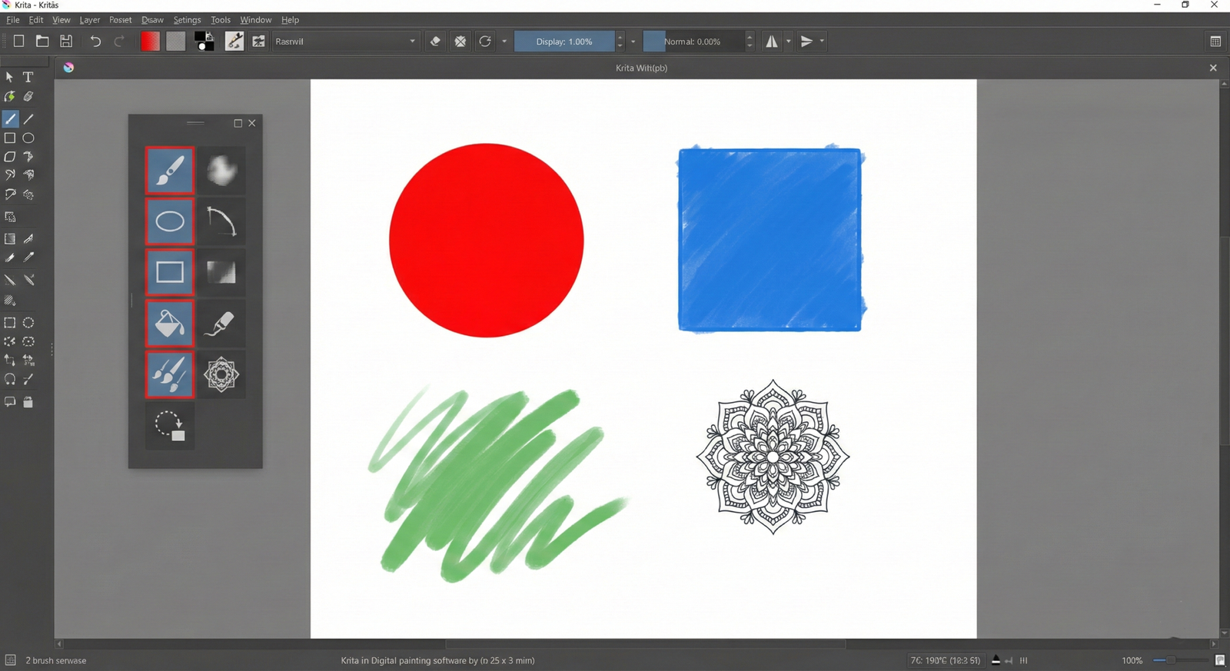The height and width of the screenshot is (671, 1230).
Task: Expand dropdown arrow next to reload icon
Action: pyautogui.click(x=504, y=42)
